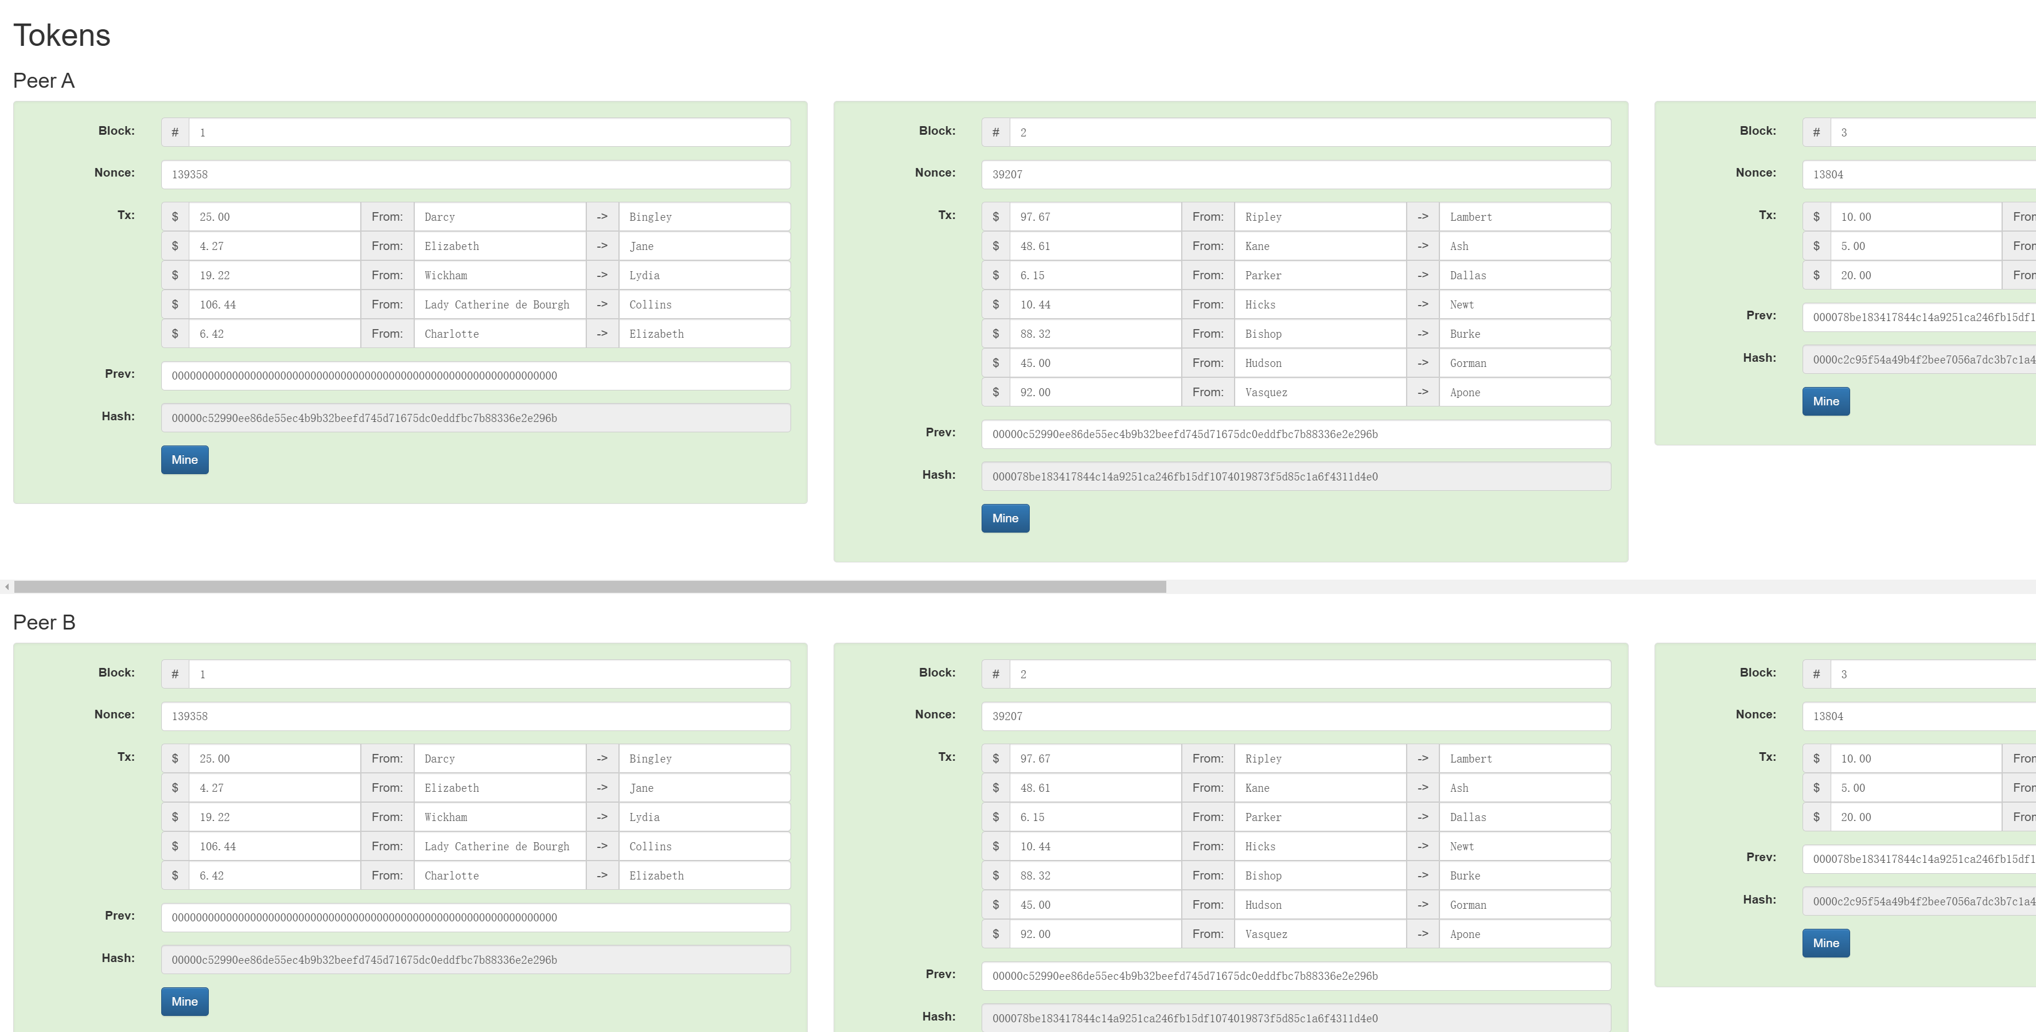Click Peer A block 1 nonce field

pos(475,174)
